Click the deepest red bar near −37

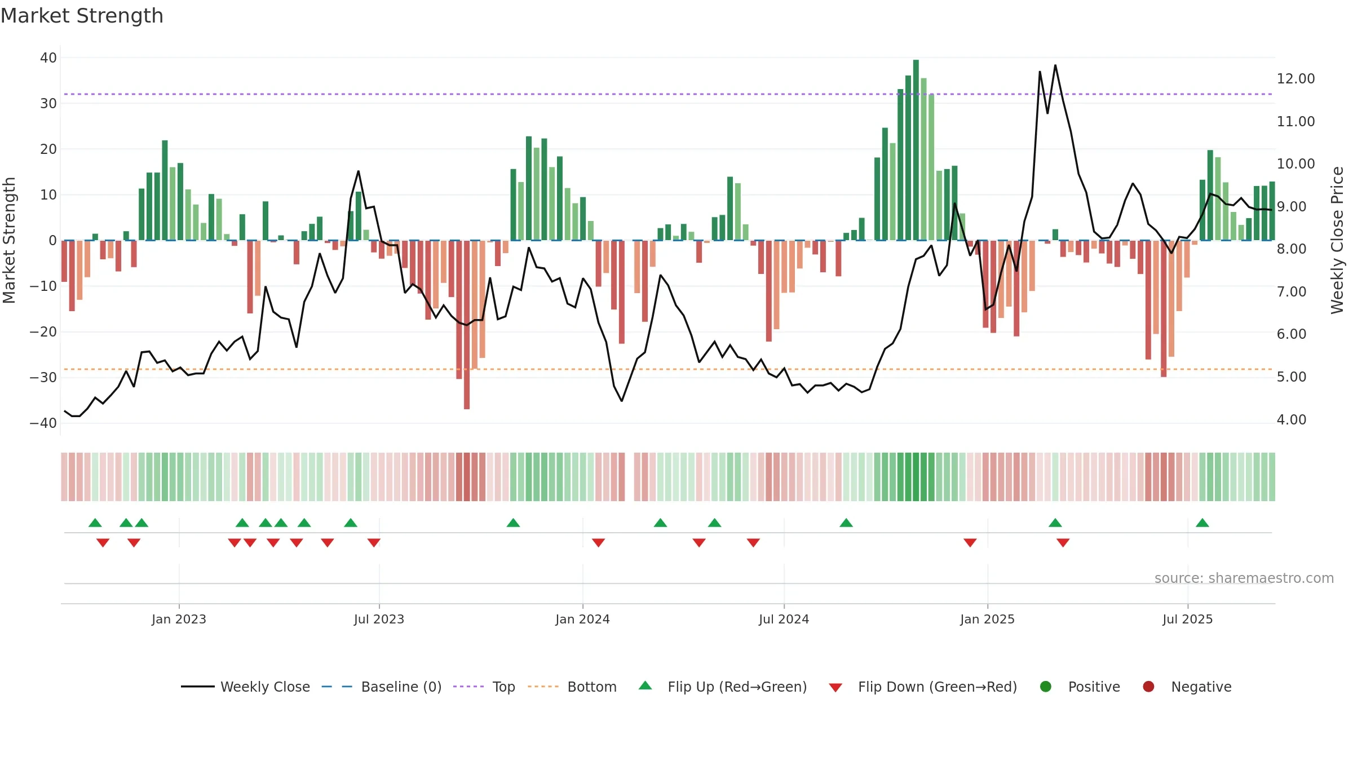tap(467, 325)
